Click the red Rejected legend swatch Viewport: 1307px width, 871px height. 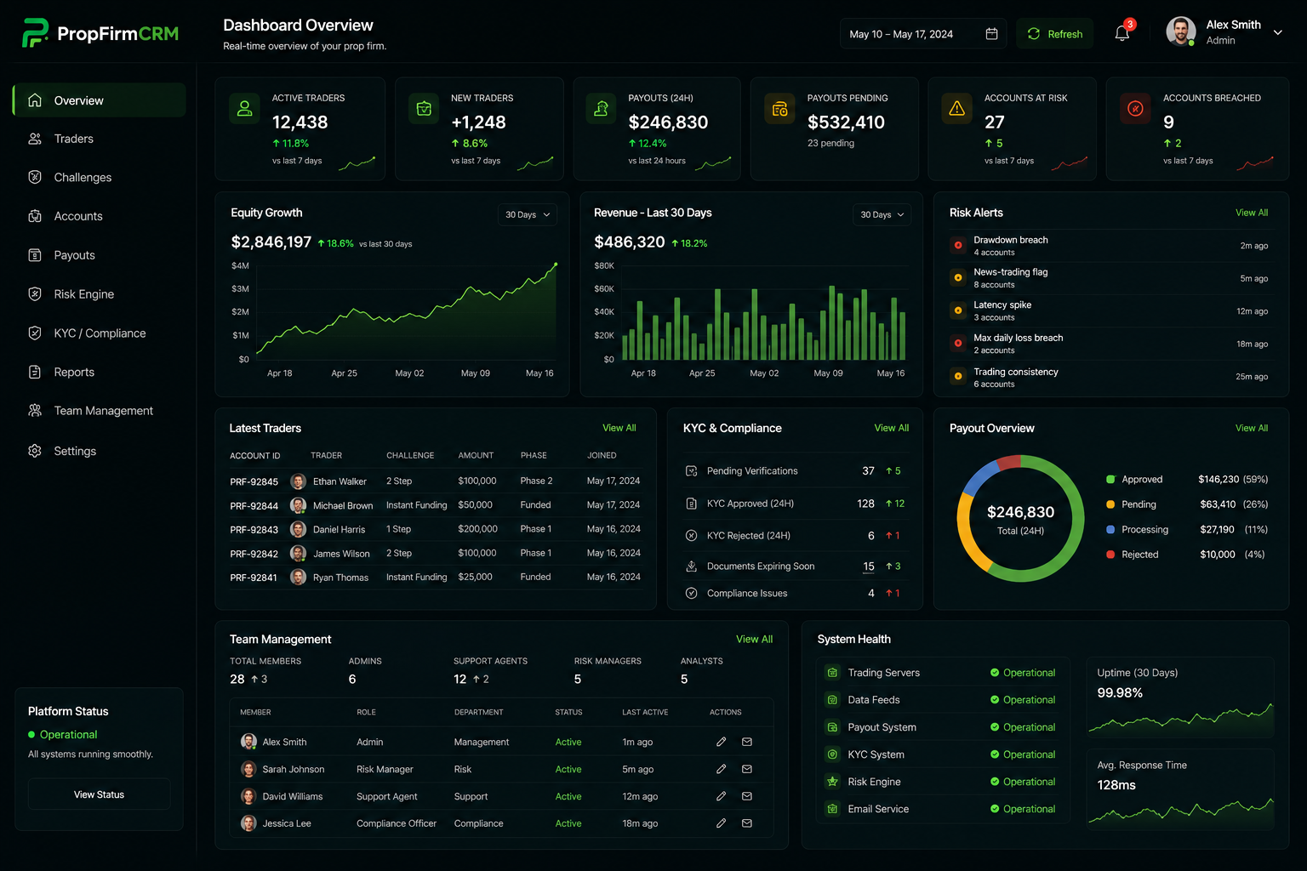(x=1110, y=555)
